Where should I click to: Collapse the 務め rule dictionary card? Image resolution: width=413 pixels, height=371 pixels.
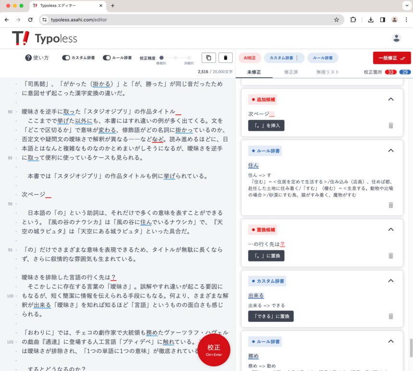pyautogui.click(x=391, y=341)
